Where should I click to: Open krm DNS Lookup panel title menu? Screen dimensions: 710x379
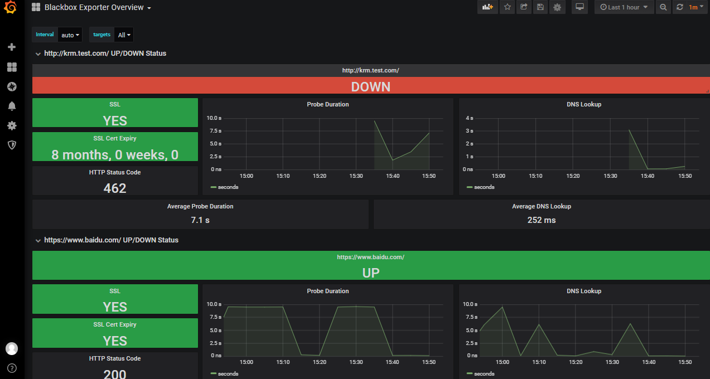pyautogui.click(x=584, y=104)
